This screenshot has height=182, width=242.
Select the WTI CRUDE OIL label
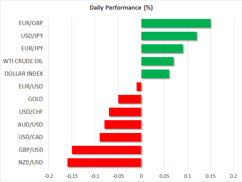[x=23, y=61]
